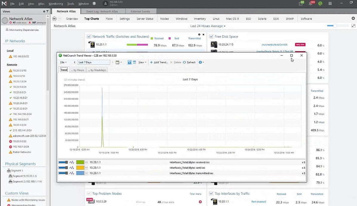Click the Admin user avatar icon
The width and height of the screenshot is (357, 206).
click(105, 3)
